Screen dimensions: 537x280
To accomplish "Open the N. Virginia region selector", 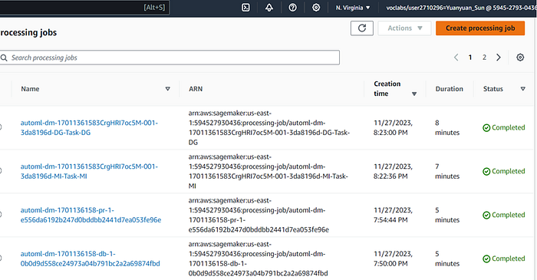I will click(353, 8).
